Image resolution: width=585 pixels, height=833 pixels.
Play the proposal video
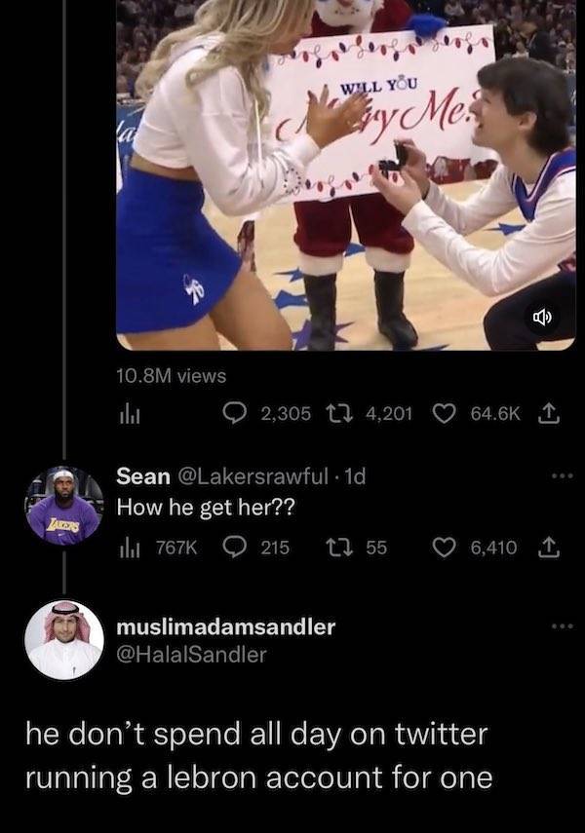(x=346, y=175)
